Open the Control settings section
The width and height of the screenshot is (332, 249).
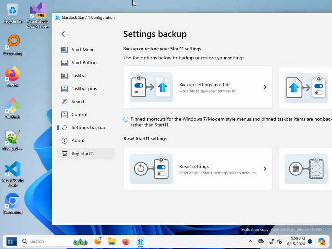(79, 114)
